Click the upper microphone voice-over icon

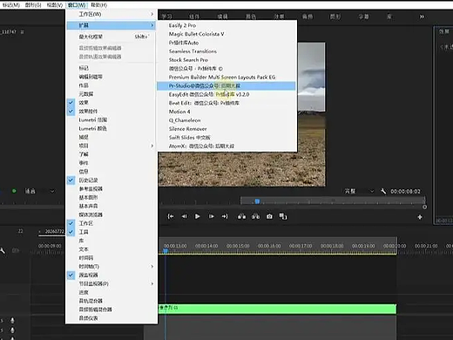point(12,320)
